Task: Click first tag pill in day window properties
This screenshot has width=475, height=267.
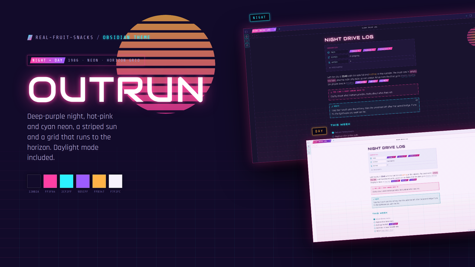Action: coord(392,157)
